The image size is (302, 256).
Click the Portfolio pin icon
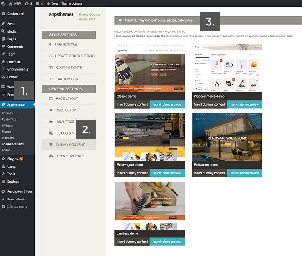pyautogui.click(x=3, y=62)
